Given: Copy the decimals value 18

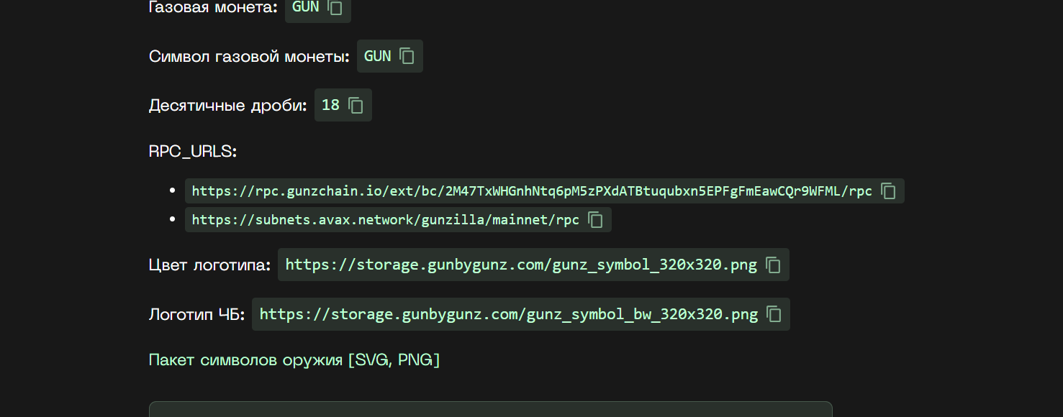Looking at the screenshot, I should tap(356, 105).
